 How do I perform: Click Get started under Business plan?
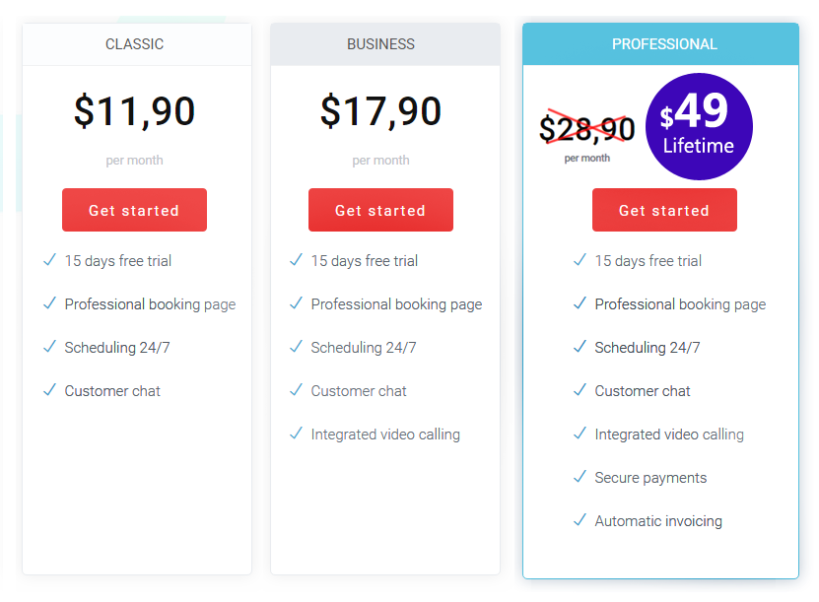[x=380, y=210]
